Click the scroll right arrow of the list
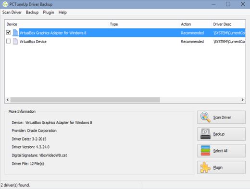Image resolution: width=250 pixels, height=189 pixels. [242, 100]
